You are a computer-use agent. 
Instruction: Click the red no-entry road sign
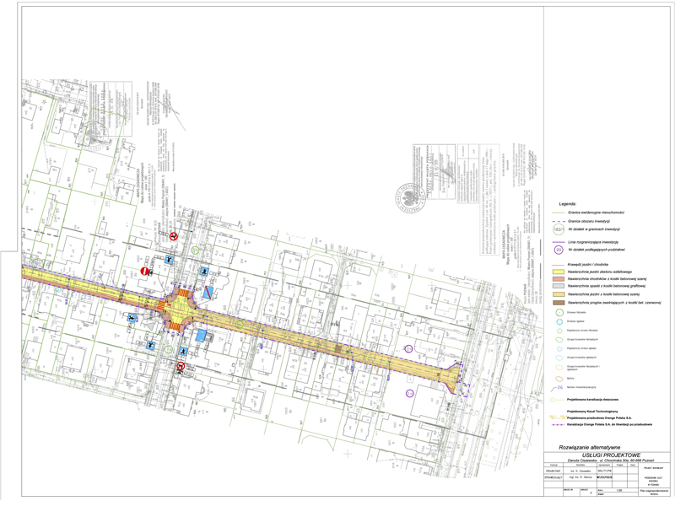pyautogui.click(x=145, y=271)
